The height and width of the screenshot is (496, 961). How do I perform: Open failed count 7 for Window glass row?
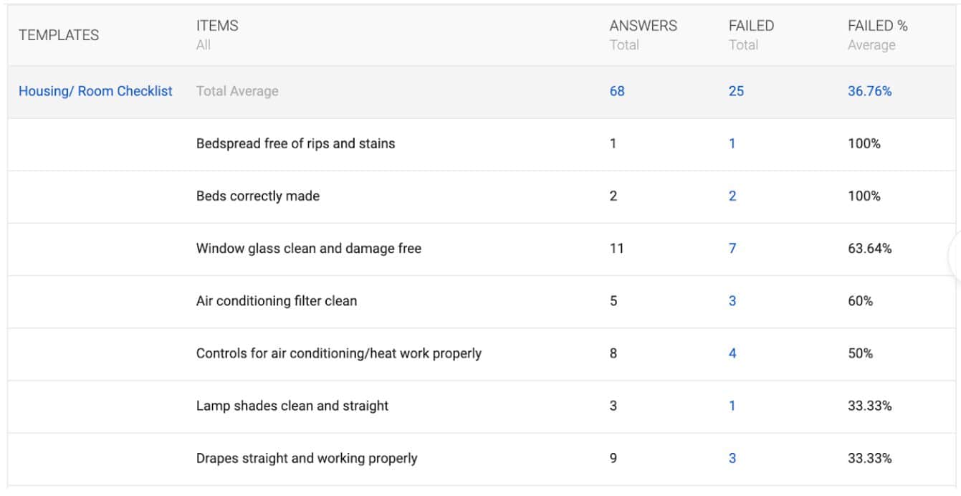(732, 248)
